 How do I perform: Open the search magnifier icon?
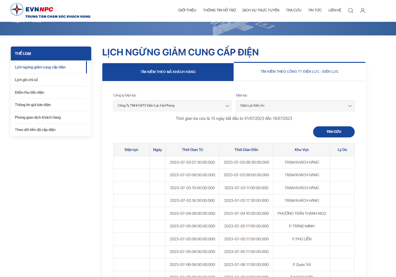351,10
